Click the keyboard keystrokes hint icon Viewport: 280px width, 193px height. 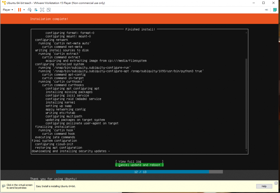[4, 186]
